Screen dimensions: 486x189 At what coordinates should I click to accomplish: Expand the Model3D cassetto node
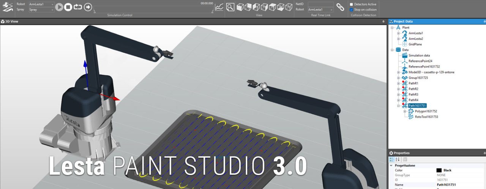398,72
